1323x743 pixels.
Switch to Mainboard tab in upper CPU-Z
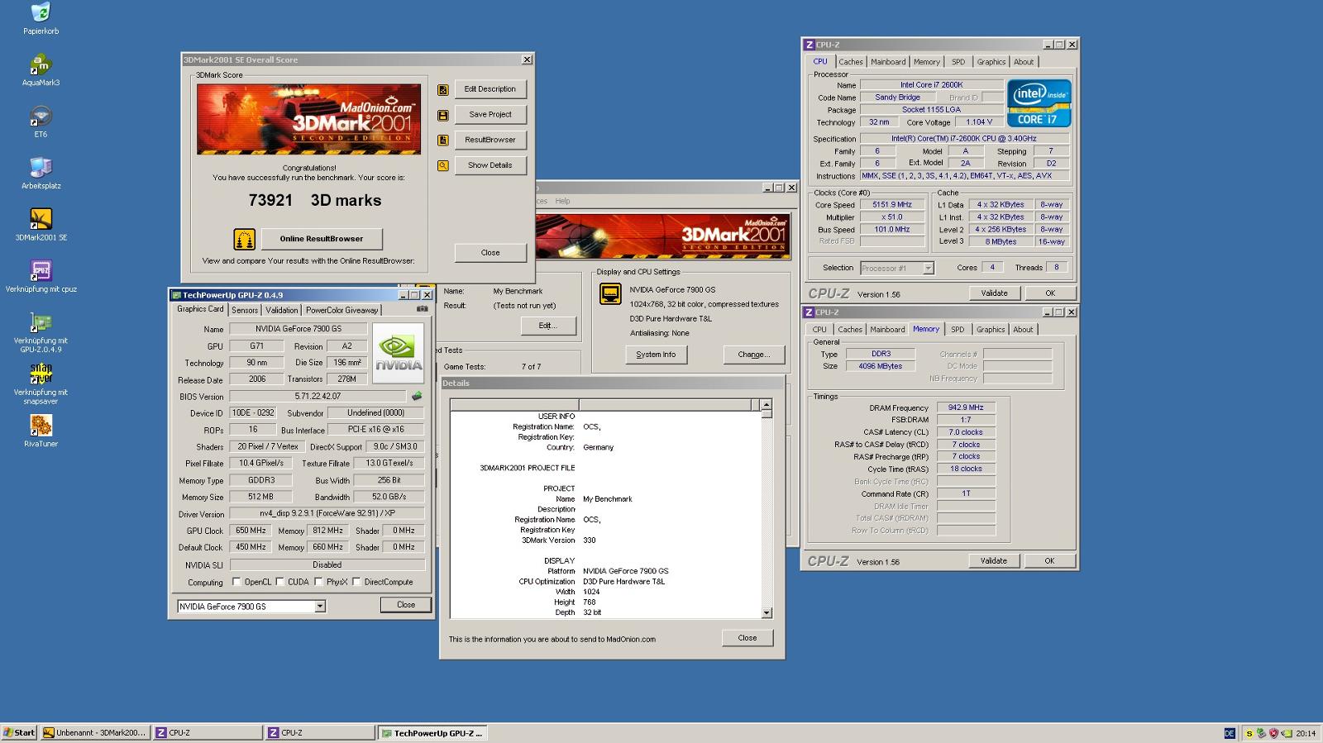[x=888, y=62]
